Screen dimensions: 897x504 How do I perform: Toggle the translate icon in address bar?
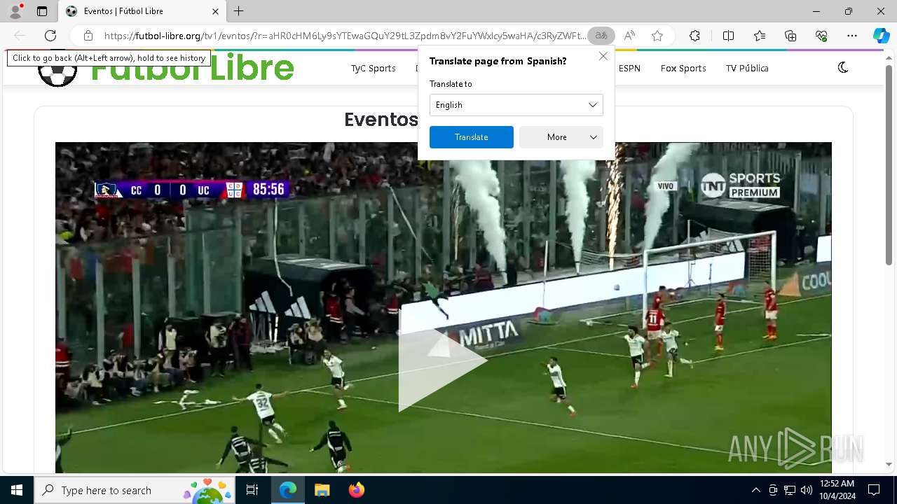coord(601,36)
